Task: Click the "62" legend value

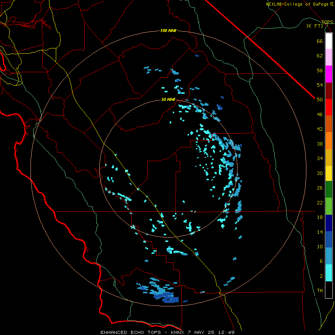Action: coord(320,56)
